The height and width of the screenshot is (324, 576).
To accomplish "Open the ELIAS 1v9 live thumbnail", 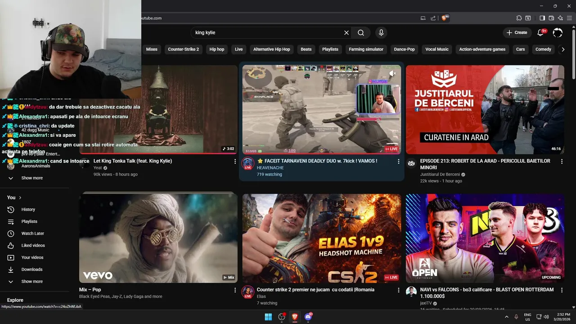I will click(x=322, y=238).
